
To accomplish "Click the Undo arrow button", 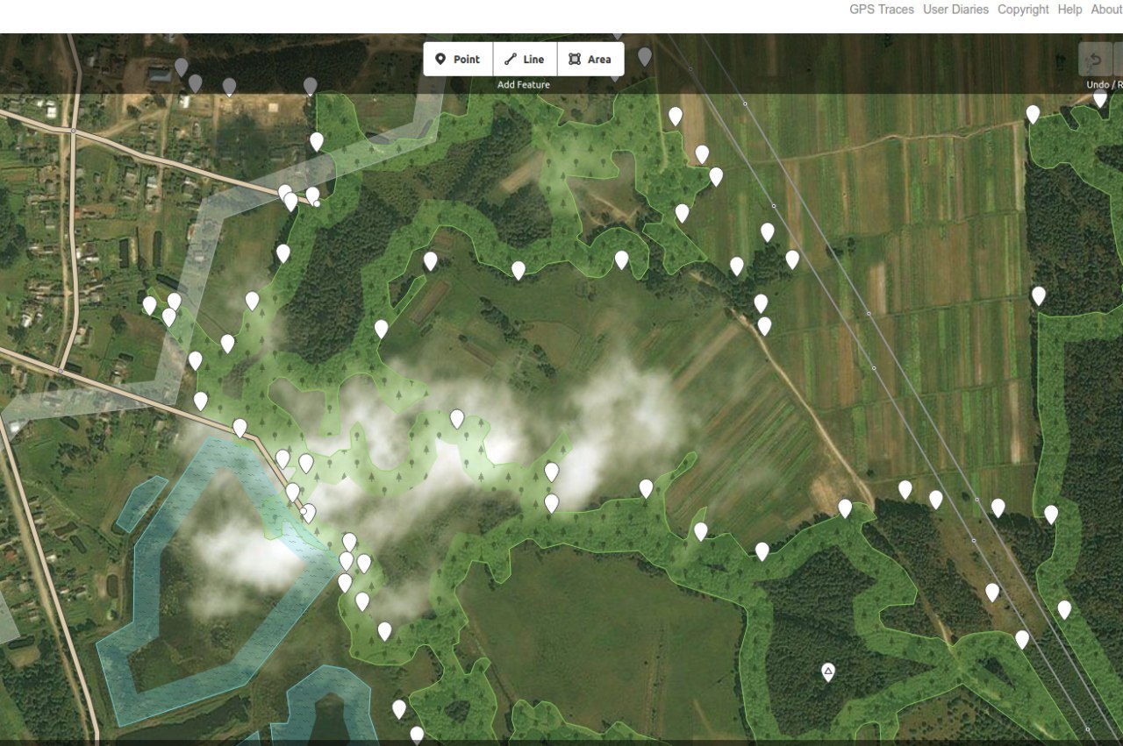I will click(1095, 60).
